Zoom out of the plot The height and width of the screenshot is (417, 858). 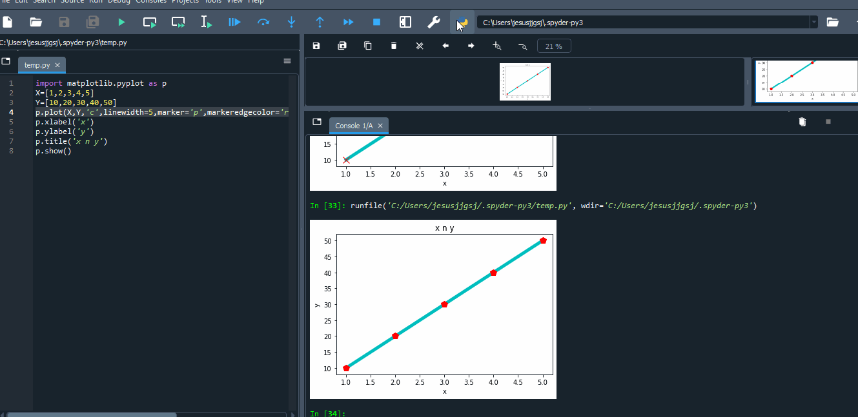click(x=523, y=46)
